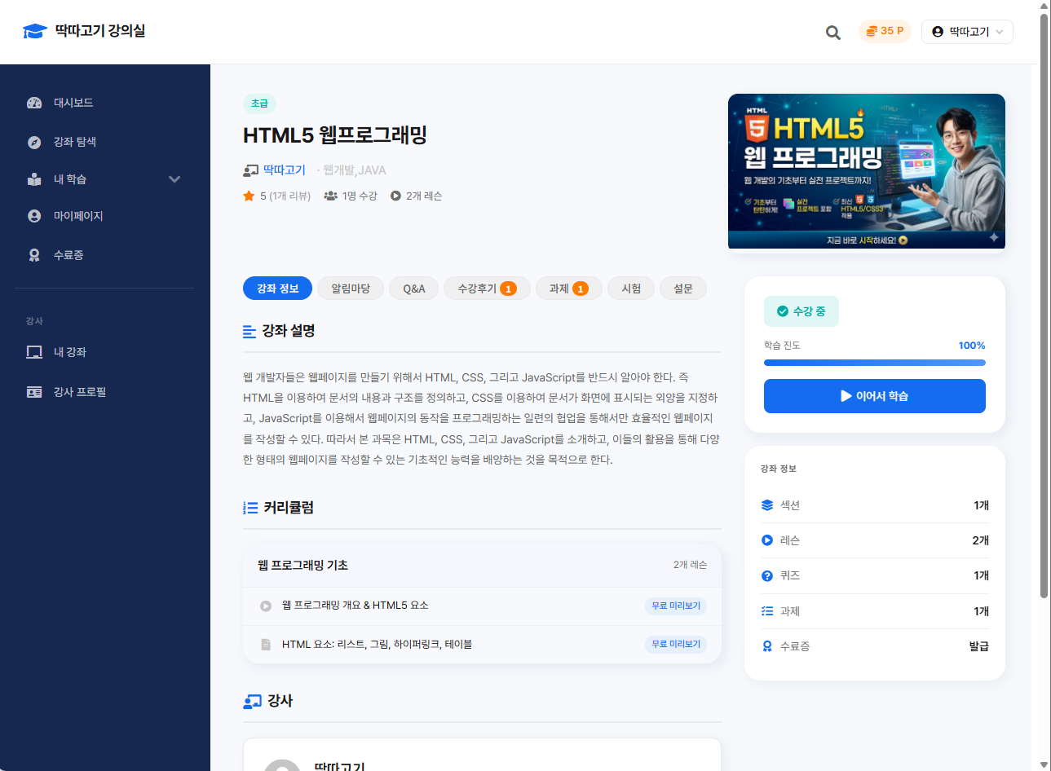Click the 학습 진도 progress bar
The width and height of the screenshot is (1051, 771).
point(874,362)
